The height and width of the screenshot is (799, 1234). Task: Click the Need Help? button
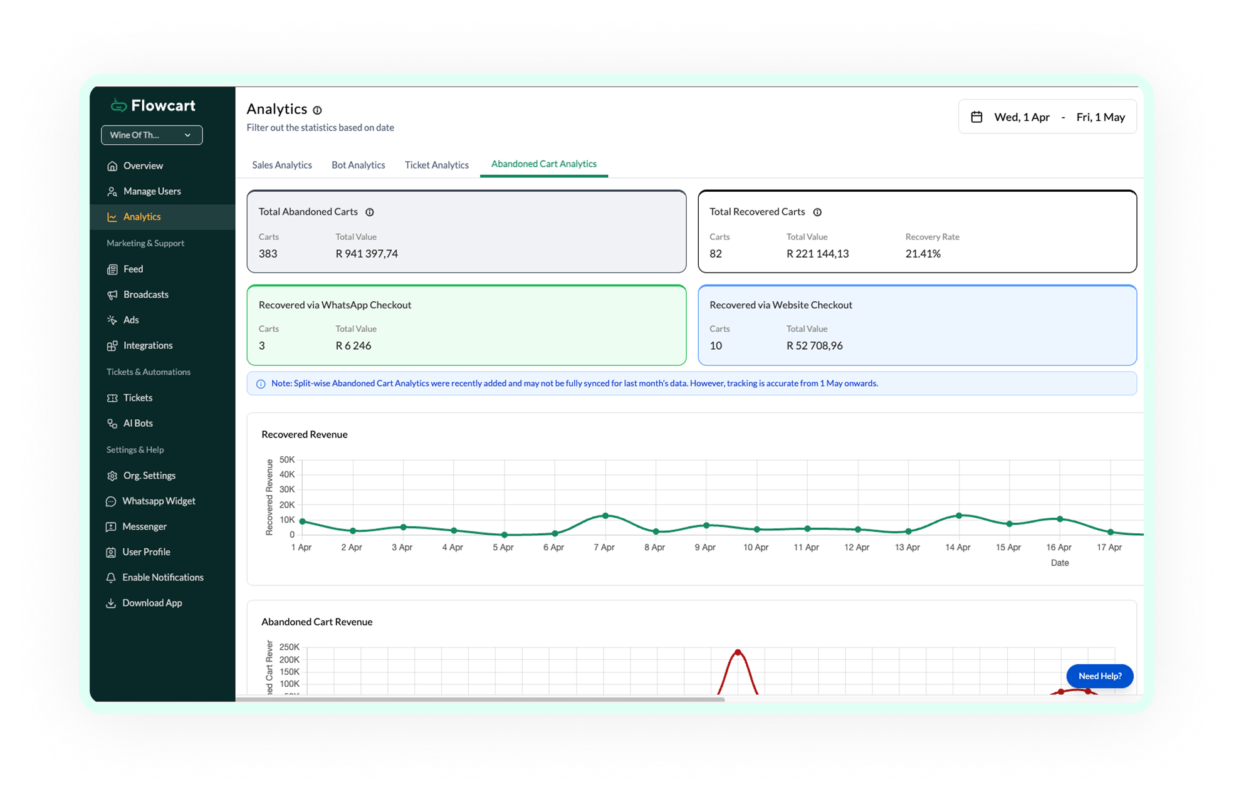coord(1100,676)
